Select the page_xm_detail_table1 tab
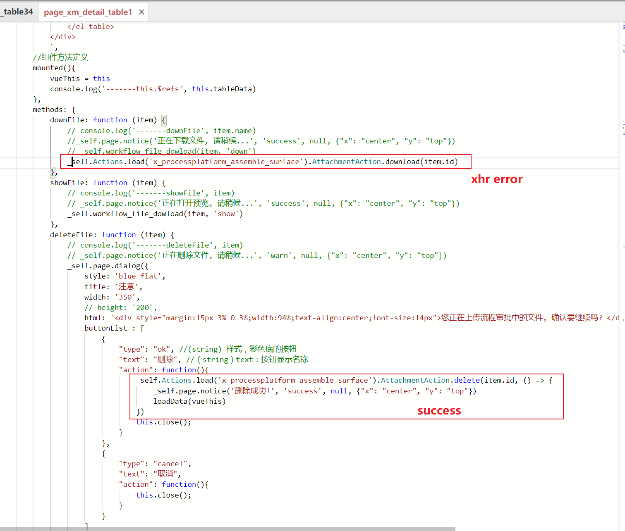The image size is (625, 531). tap(88, 12)
